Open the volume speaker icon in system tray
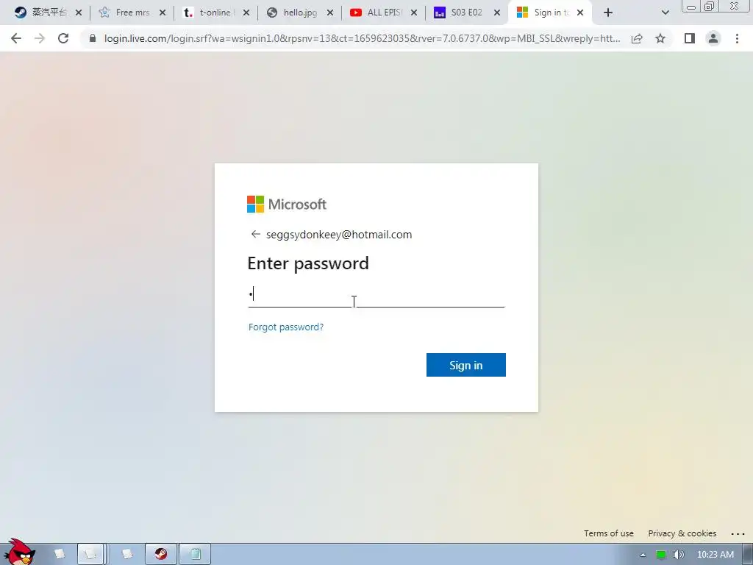Screen dimensions: 753x565 pyautogui.click(x=678, y=555)
